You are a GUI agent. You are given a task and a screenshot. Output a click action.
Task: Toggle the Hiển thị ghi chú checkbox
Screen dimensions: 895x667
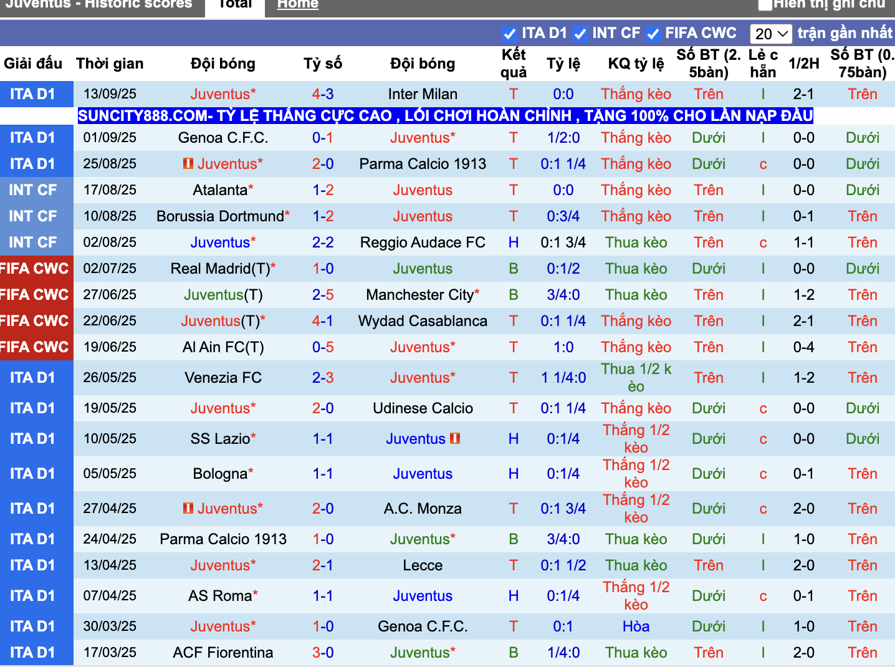765,4
